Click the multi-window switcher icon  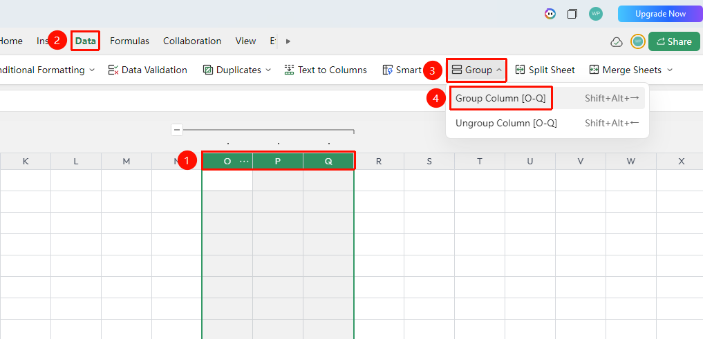tap(572, 14)
